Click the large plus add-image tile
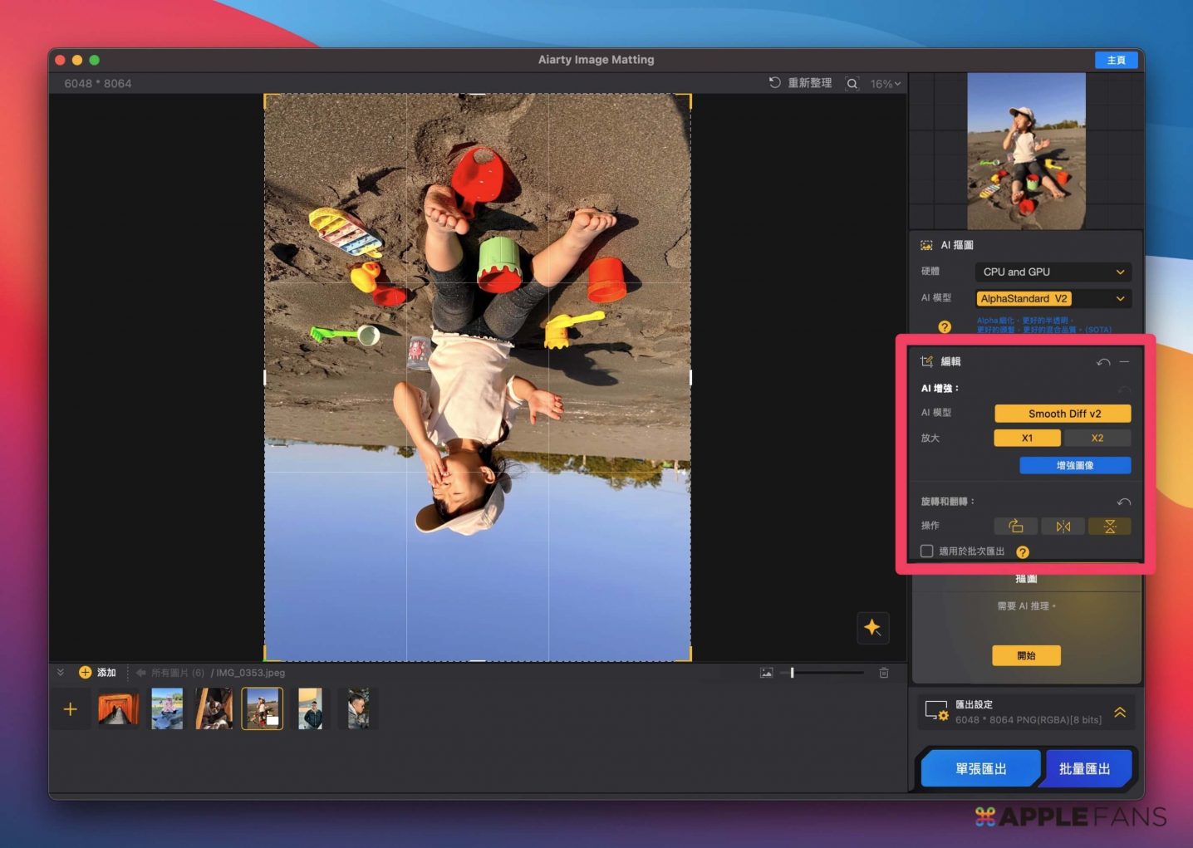Screen dimensions: 1193x848 pos(71,709)
